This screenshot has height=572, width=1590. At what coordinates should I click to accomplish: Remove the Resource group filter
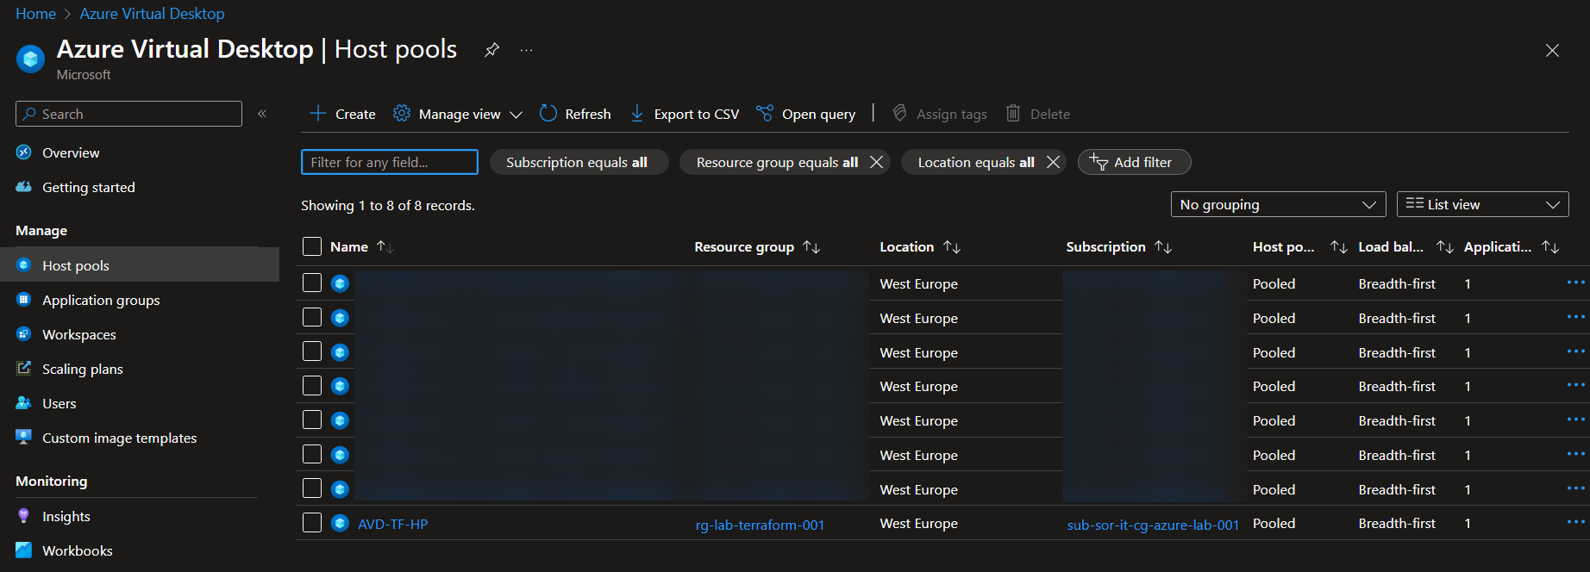tap(877, 162)
